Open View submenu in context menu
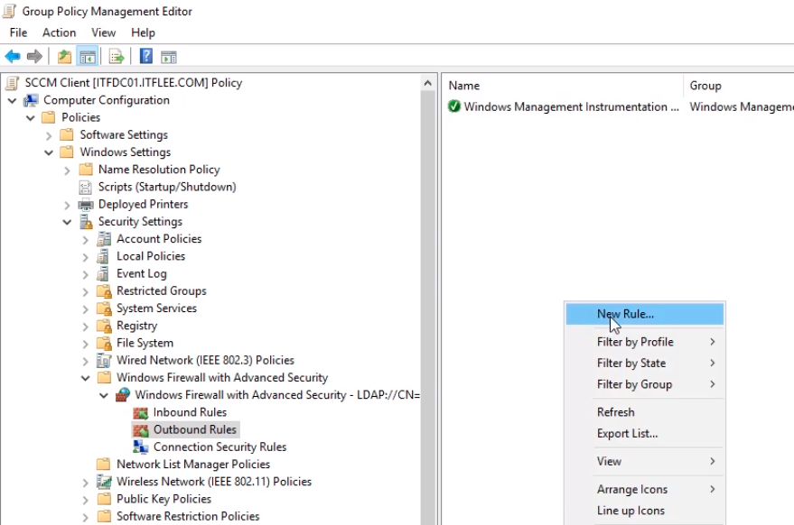Image resolution: width=794 pixels, height=525 pixels. point(645,461)
